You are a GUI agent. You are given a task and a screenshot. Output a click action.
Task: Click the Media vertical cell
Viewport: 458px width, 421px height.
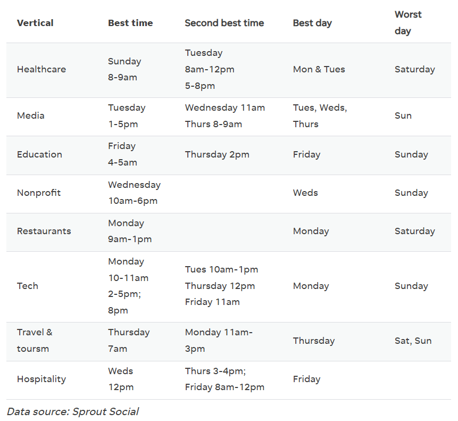click(x=31, y=115)
